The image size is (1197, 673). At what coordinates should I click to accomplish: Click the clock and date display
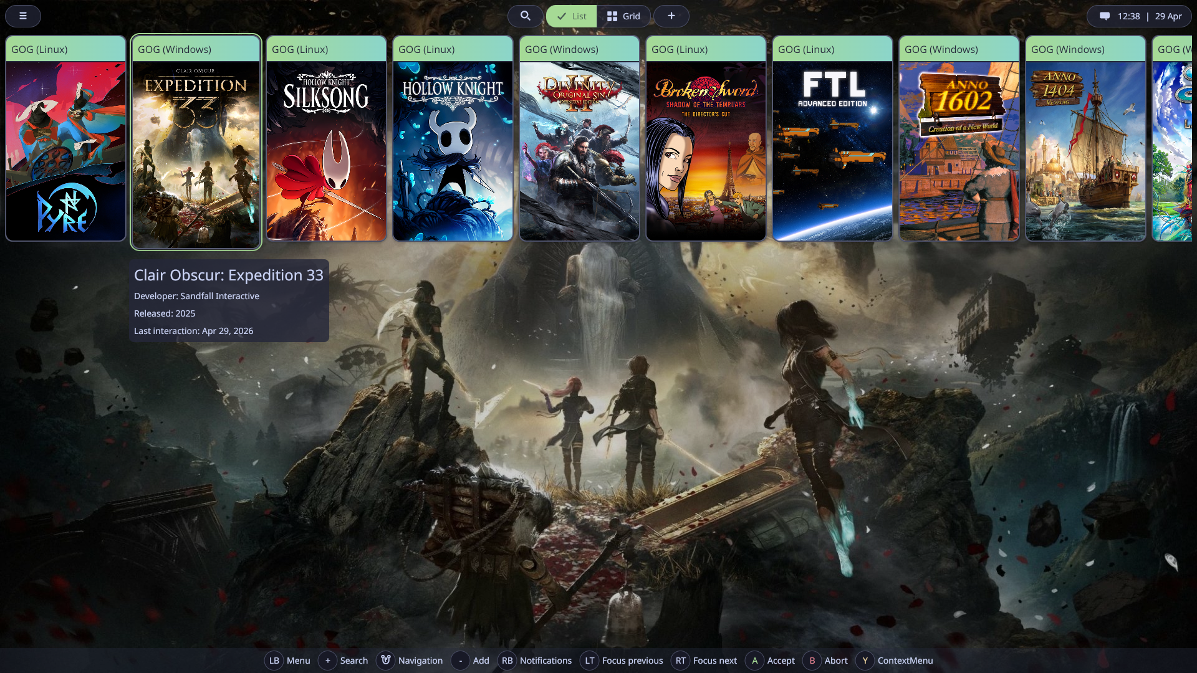pyautogui.click(x=1150, y=16)
